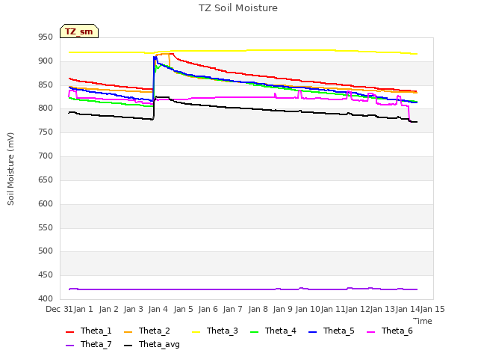Click the Time x-axis label
The height and width of the screenshot is (359, 478).
pos(423,321)
